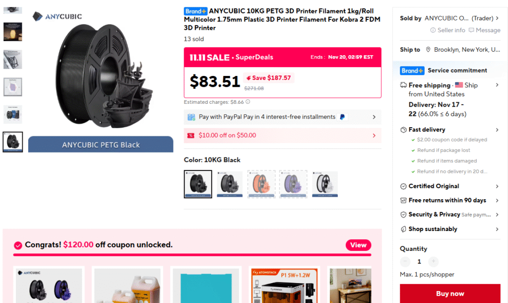Choose the orange filament color swatch
Image resolution: width=508 pixels, height=303 pixels.
click(x=261, y=184)
